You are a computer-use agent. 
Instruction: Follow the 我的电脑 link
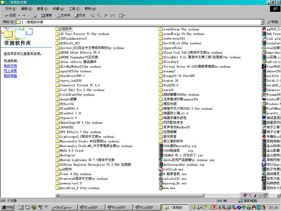click(x=10, y=76)
